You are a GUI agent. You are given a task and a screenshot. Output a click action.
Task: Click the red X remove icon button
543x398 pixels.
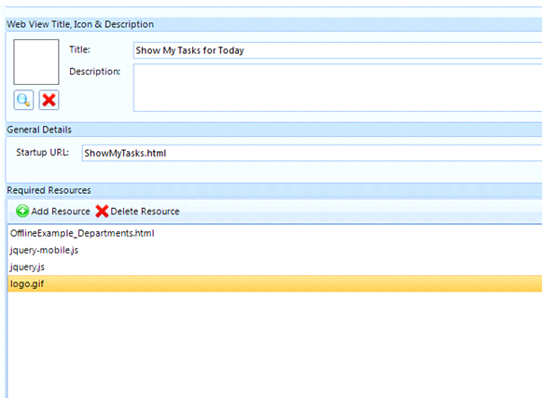(49, 100)
